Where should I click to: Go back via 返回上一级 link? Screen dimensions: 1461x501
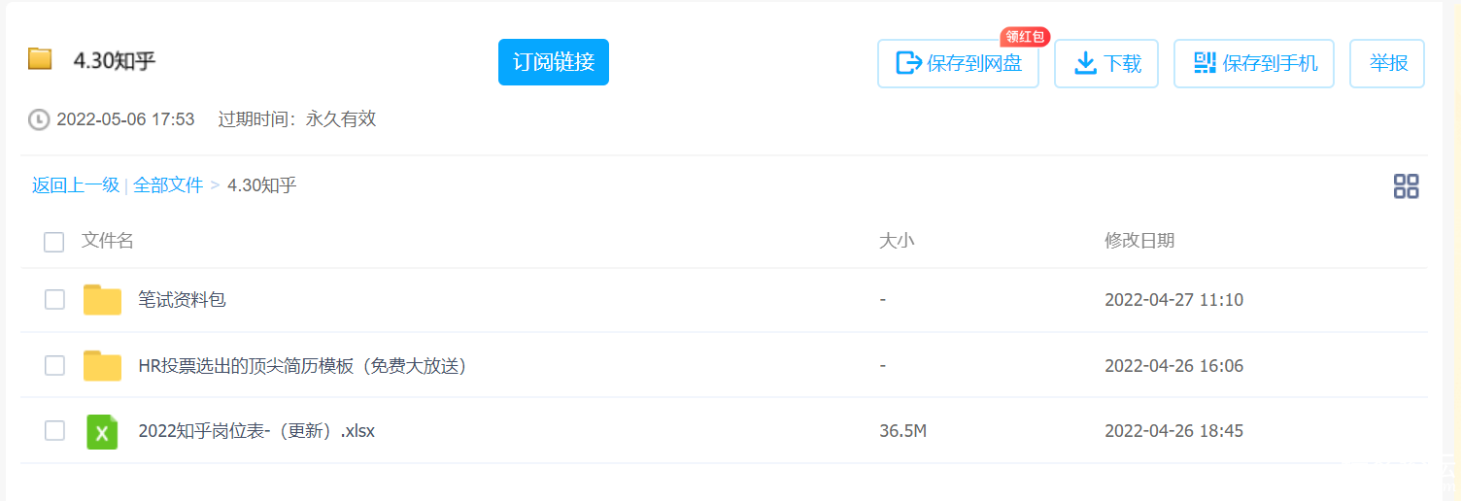[75, 185]
